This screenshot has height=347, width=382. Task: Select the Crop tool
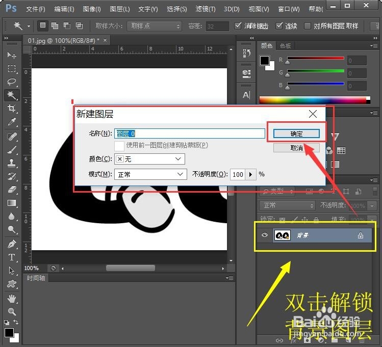[11, 108]
